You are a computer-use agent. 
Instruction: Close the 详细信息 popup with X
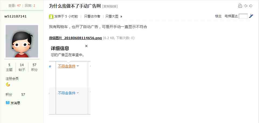86,46
